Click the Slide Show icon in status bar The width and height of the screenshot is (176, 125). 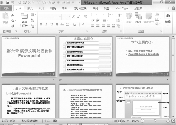coord(128,121)
